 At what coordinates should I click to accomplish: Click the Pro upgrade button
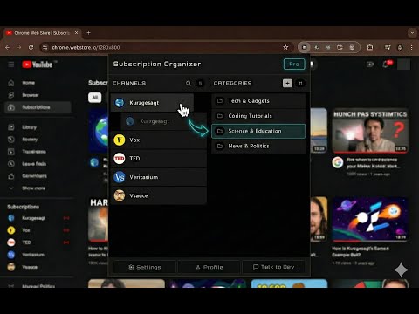pos(294,65)
